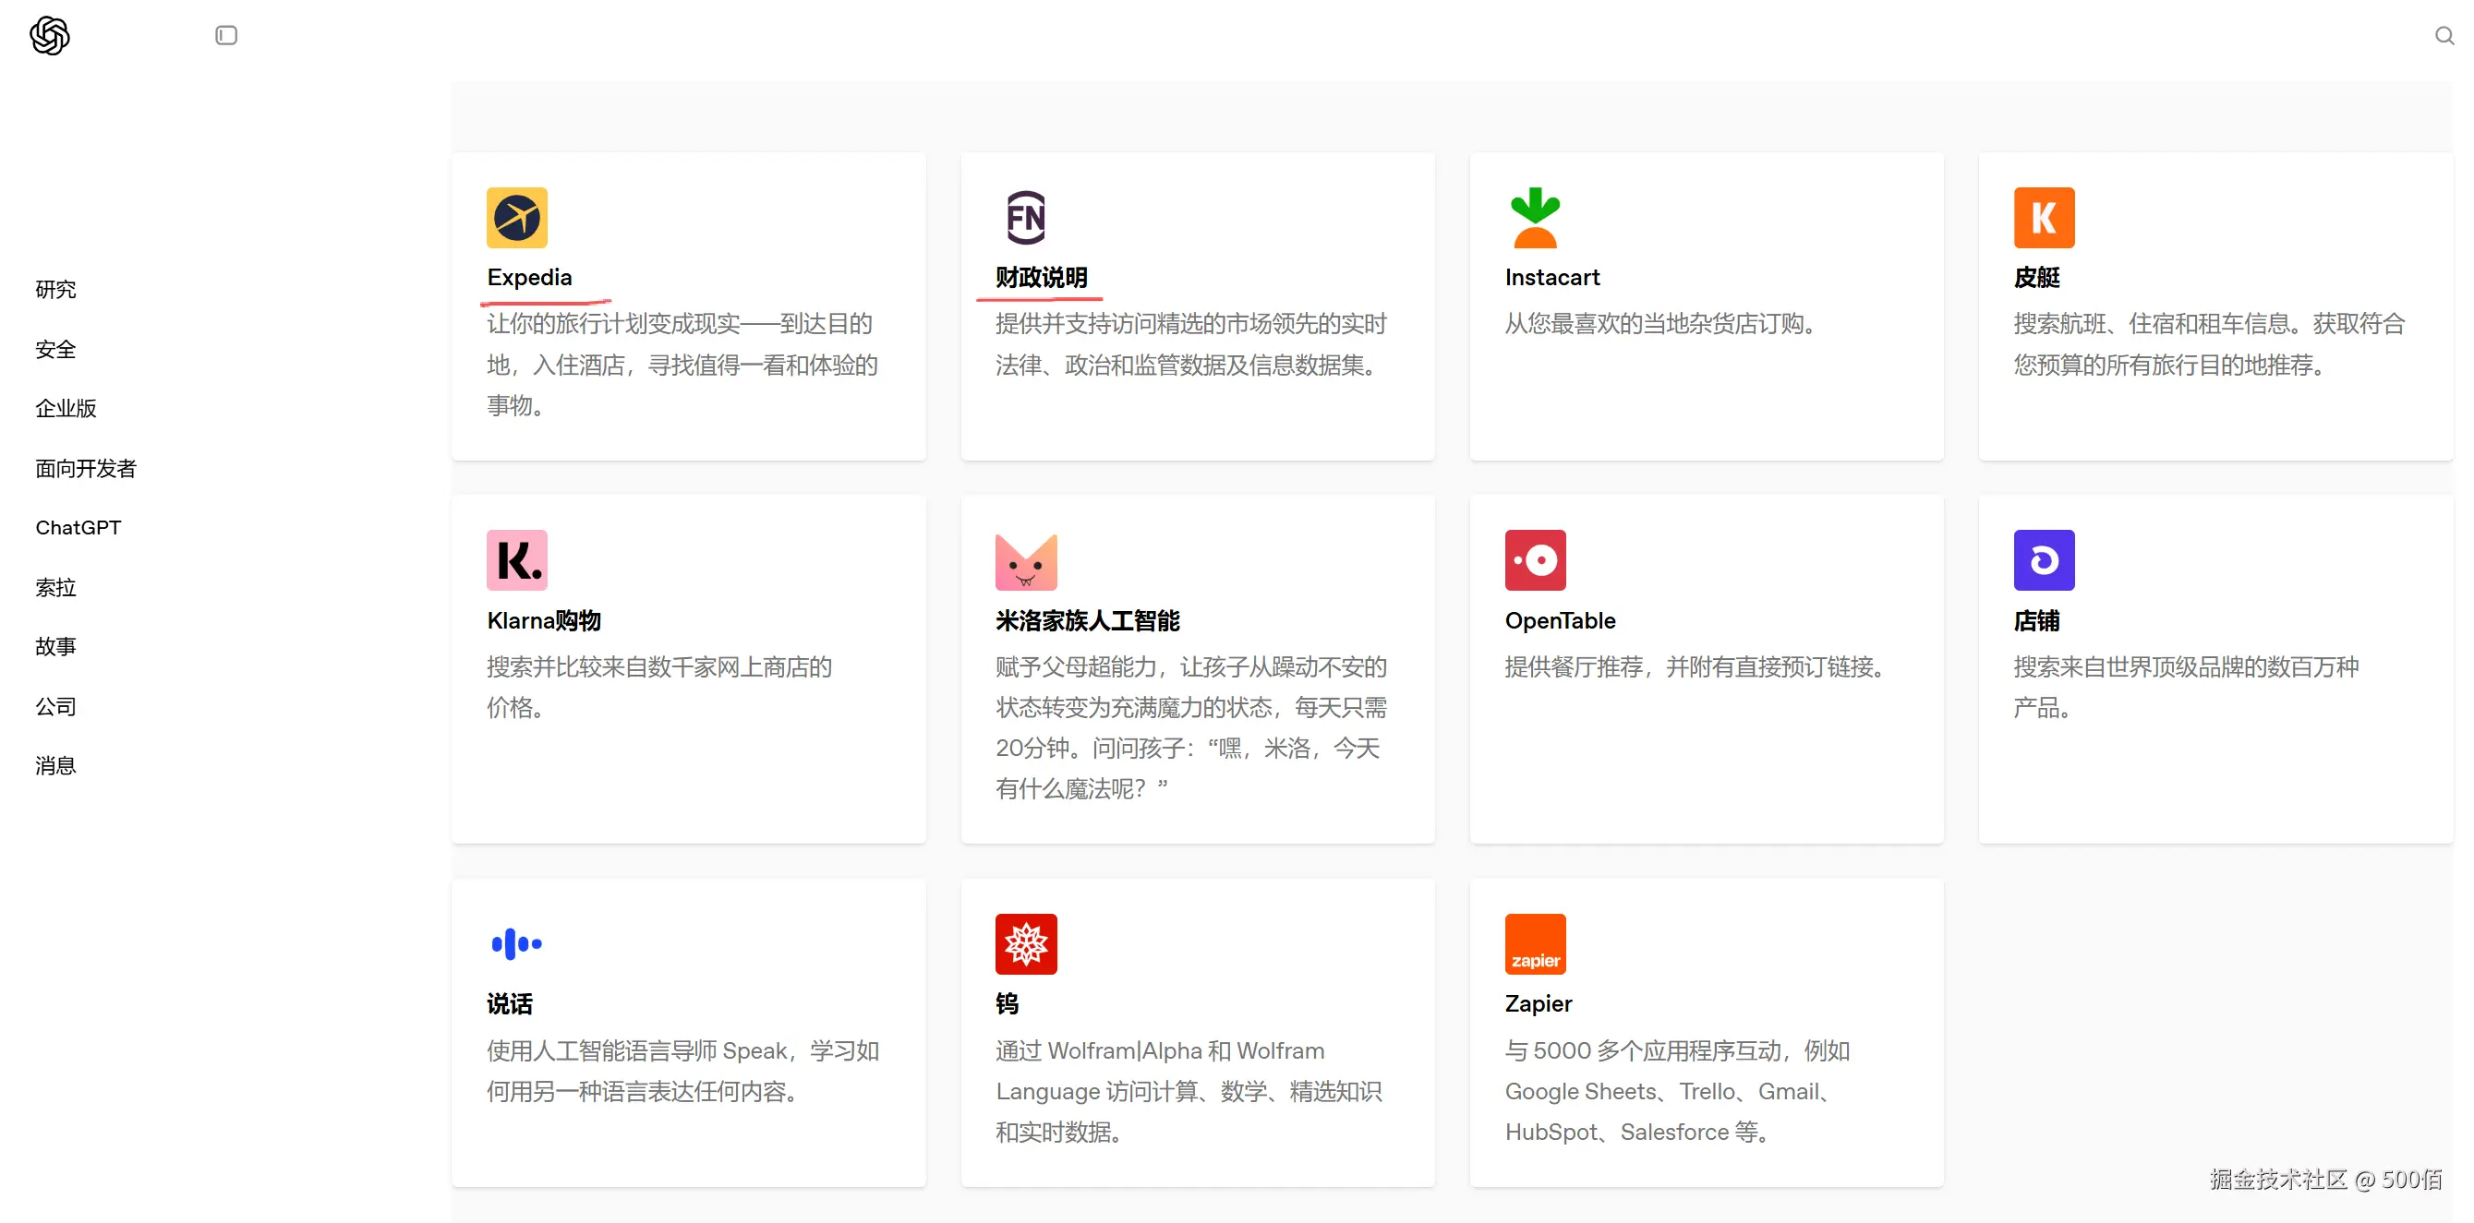Click the orange Zapier logo icon

tap(1534, 943)
